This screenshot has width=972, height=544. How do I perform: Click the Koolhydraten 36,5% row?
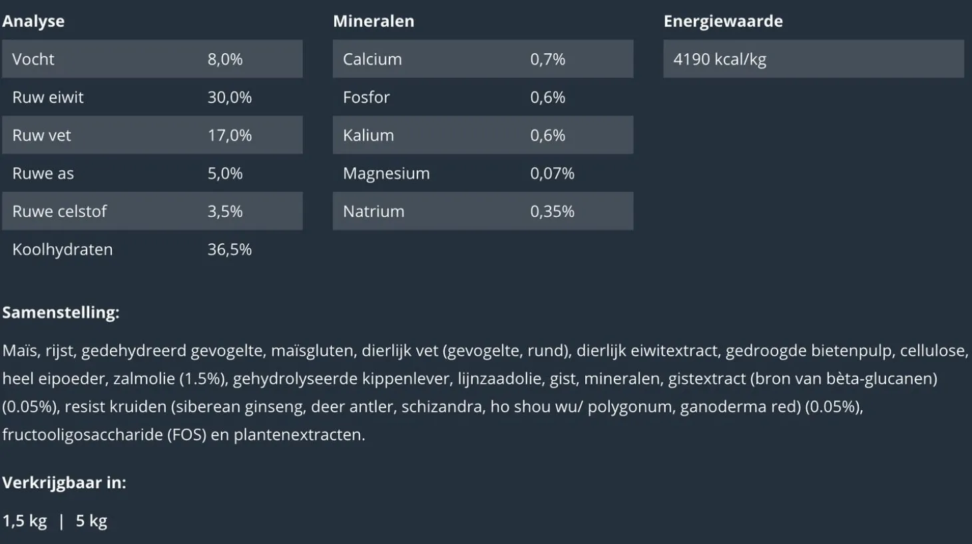click(x=152, y=249)
